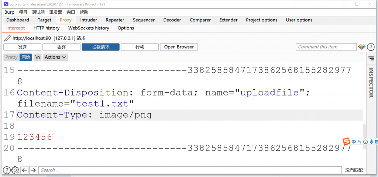Open the Actions dropdown
The image size is (378, 177).
[55, 57]
